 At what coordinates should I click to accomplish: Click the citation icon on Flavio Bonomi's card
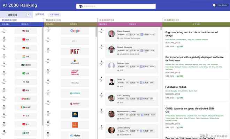pos(142,35)
